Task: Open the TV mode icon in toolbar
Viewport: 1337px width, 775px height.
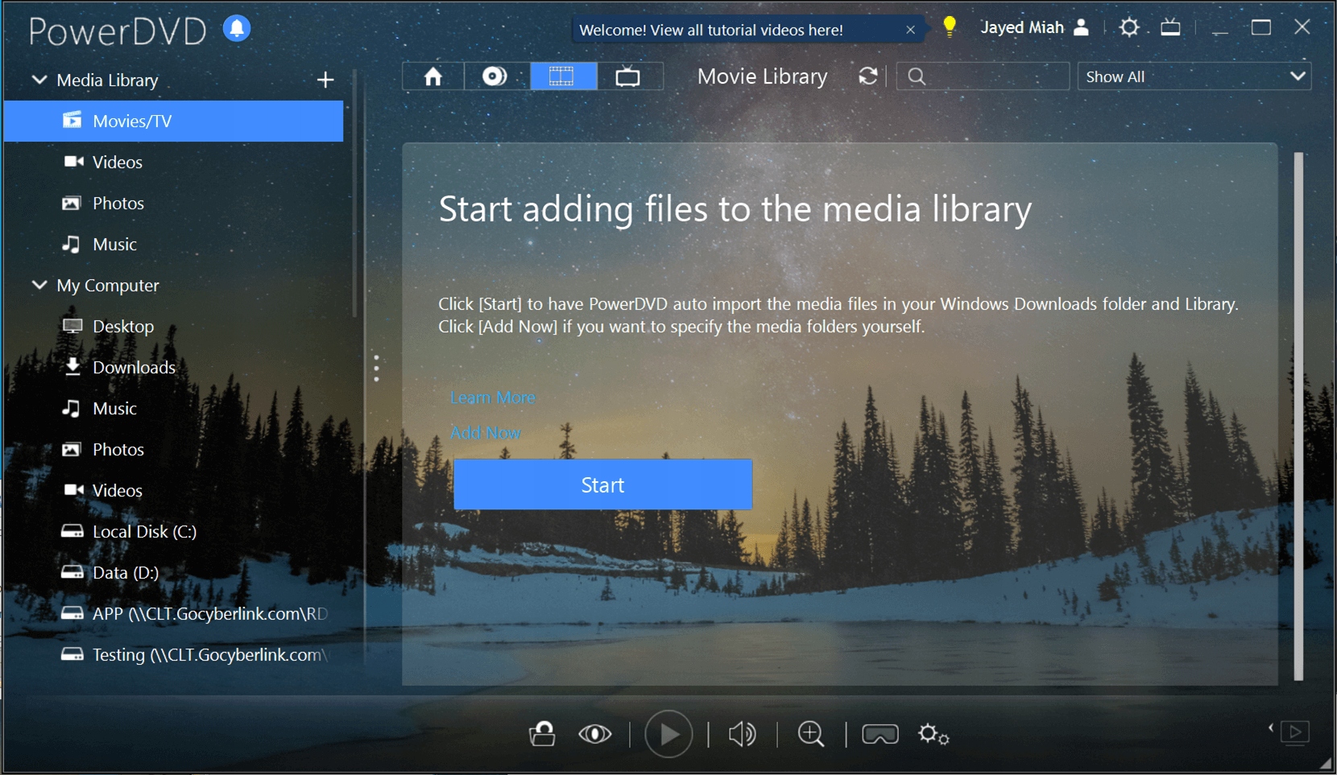Action: (x=628, y=76)
